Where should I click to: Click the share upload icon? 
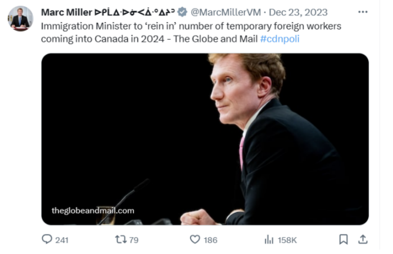[363, 239]
